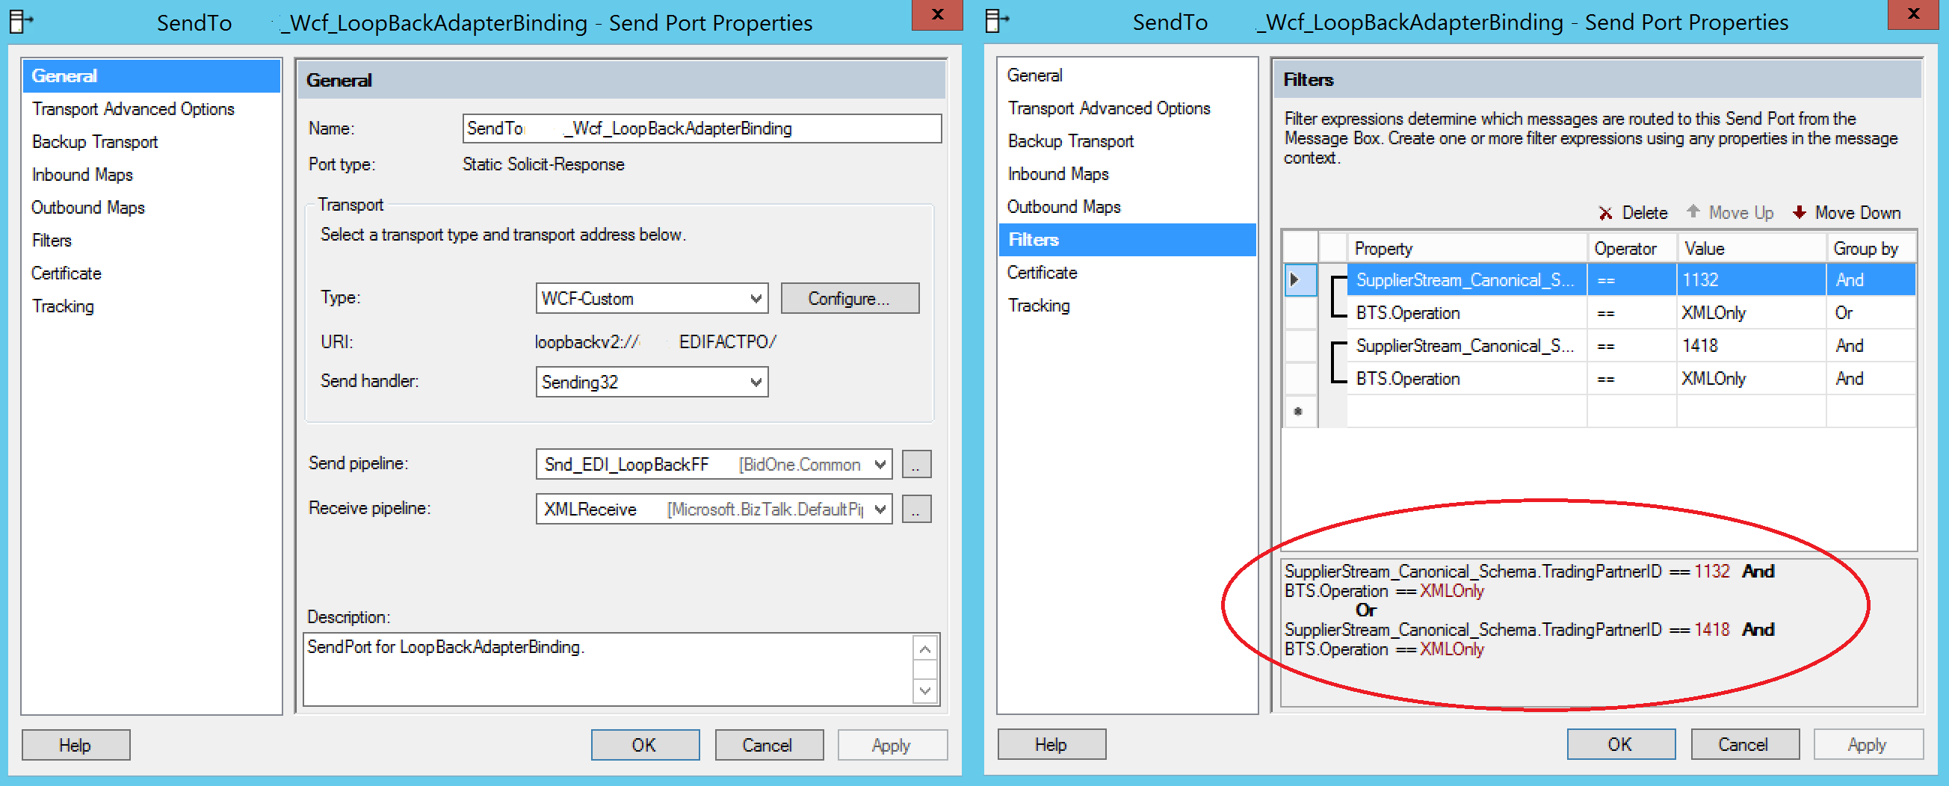This screenshot has height=786, width=1949.
Task: Open Send pipeline browse ellipsis button
Action: click(916, 465)
